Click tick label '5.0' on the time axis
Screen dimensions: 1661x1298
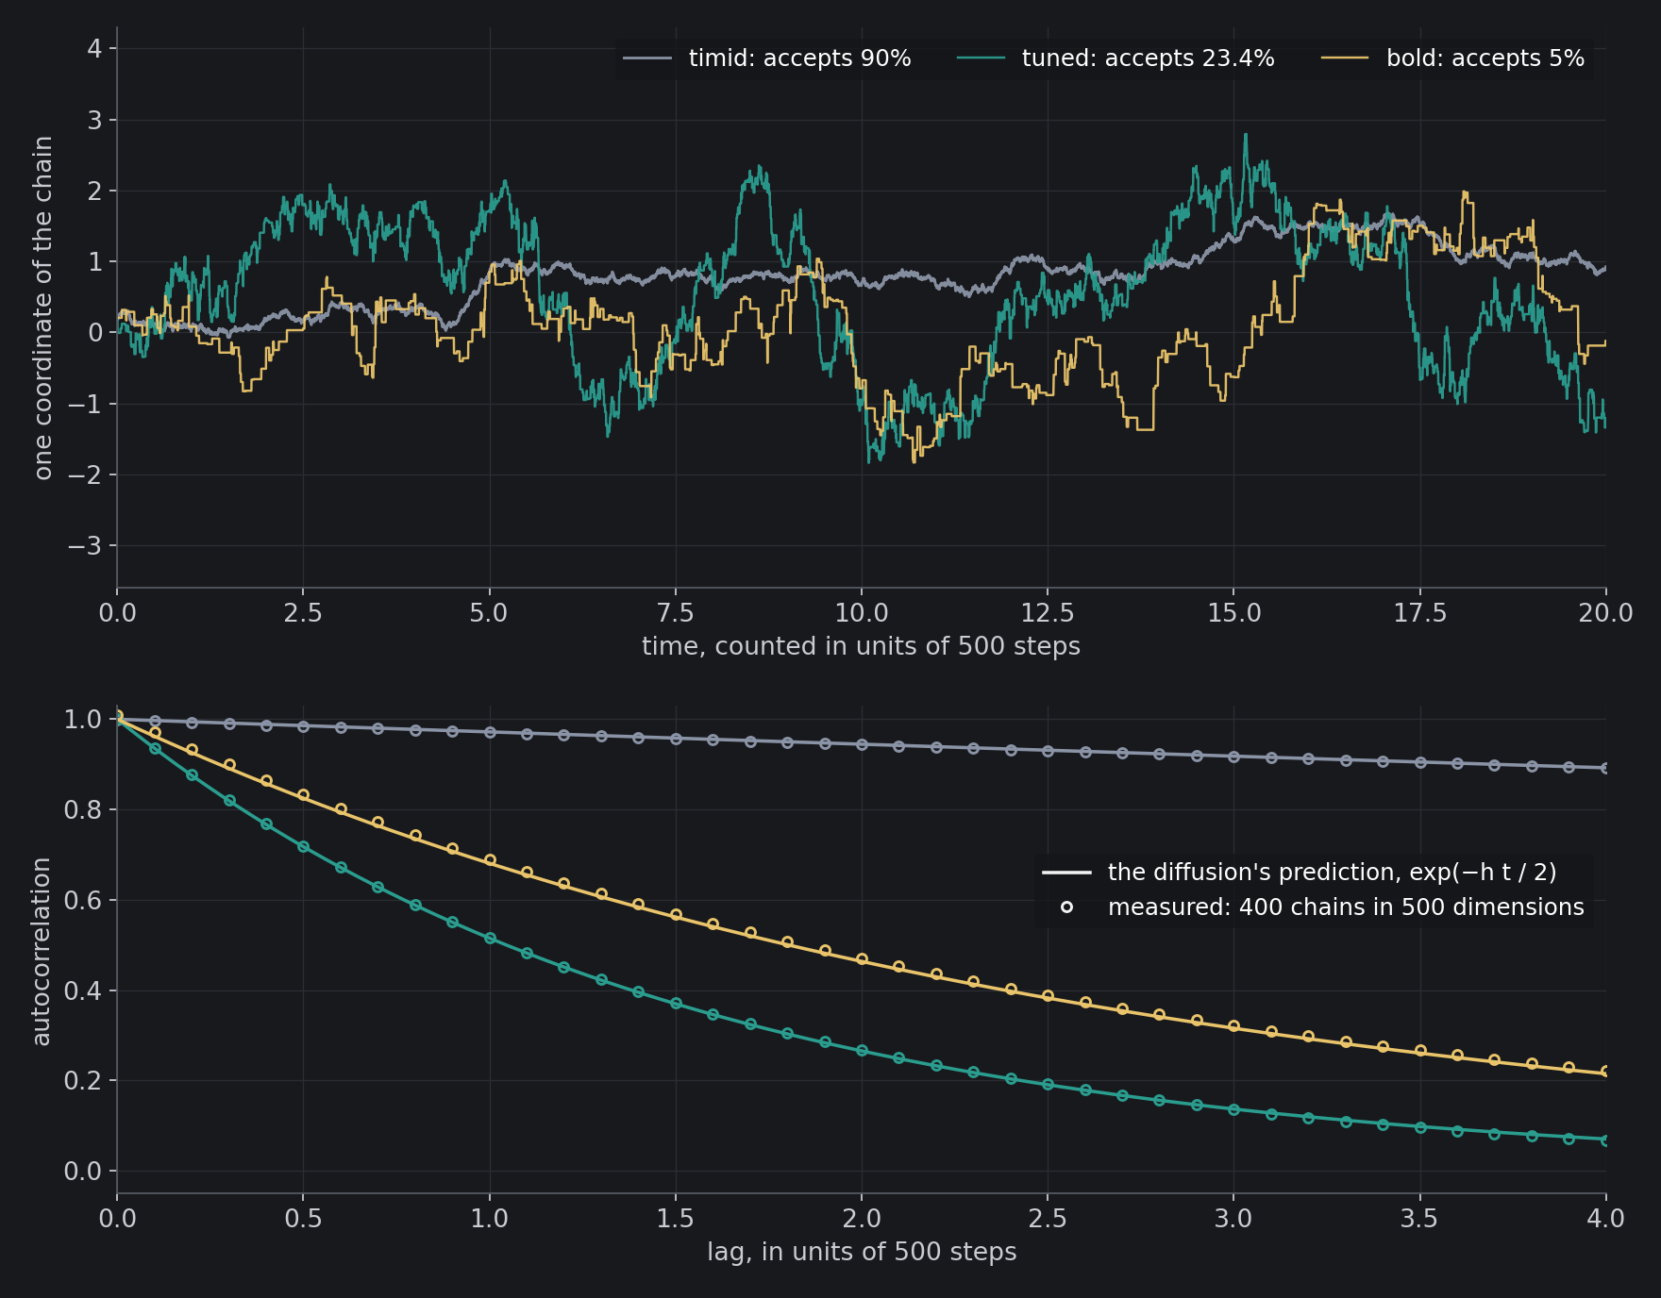click(x=489, y=613)
